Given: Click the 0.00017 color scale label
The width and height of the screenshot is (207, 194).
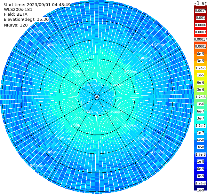Looking at the screenshot, I should (x=201, y=39).
